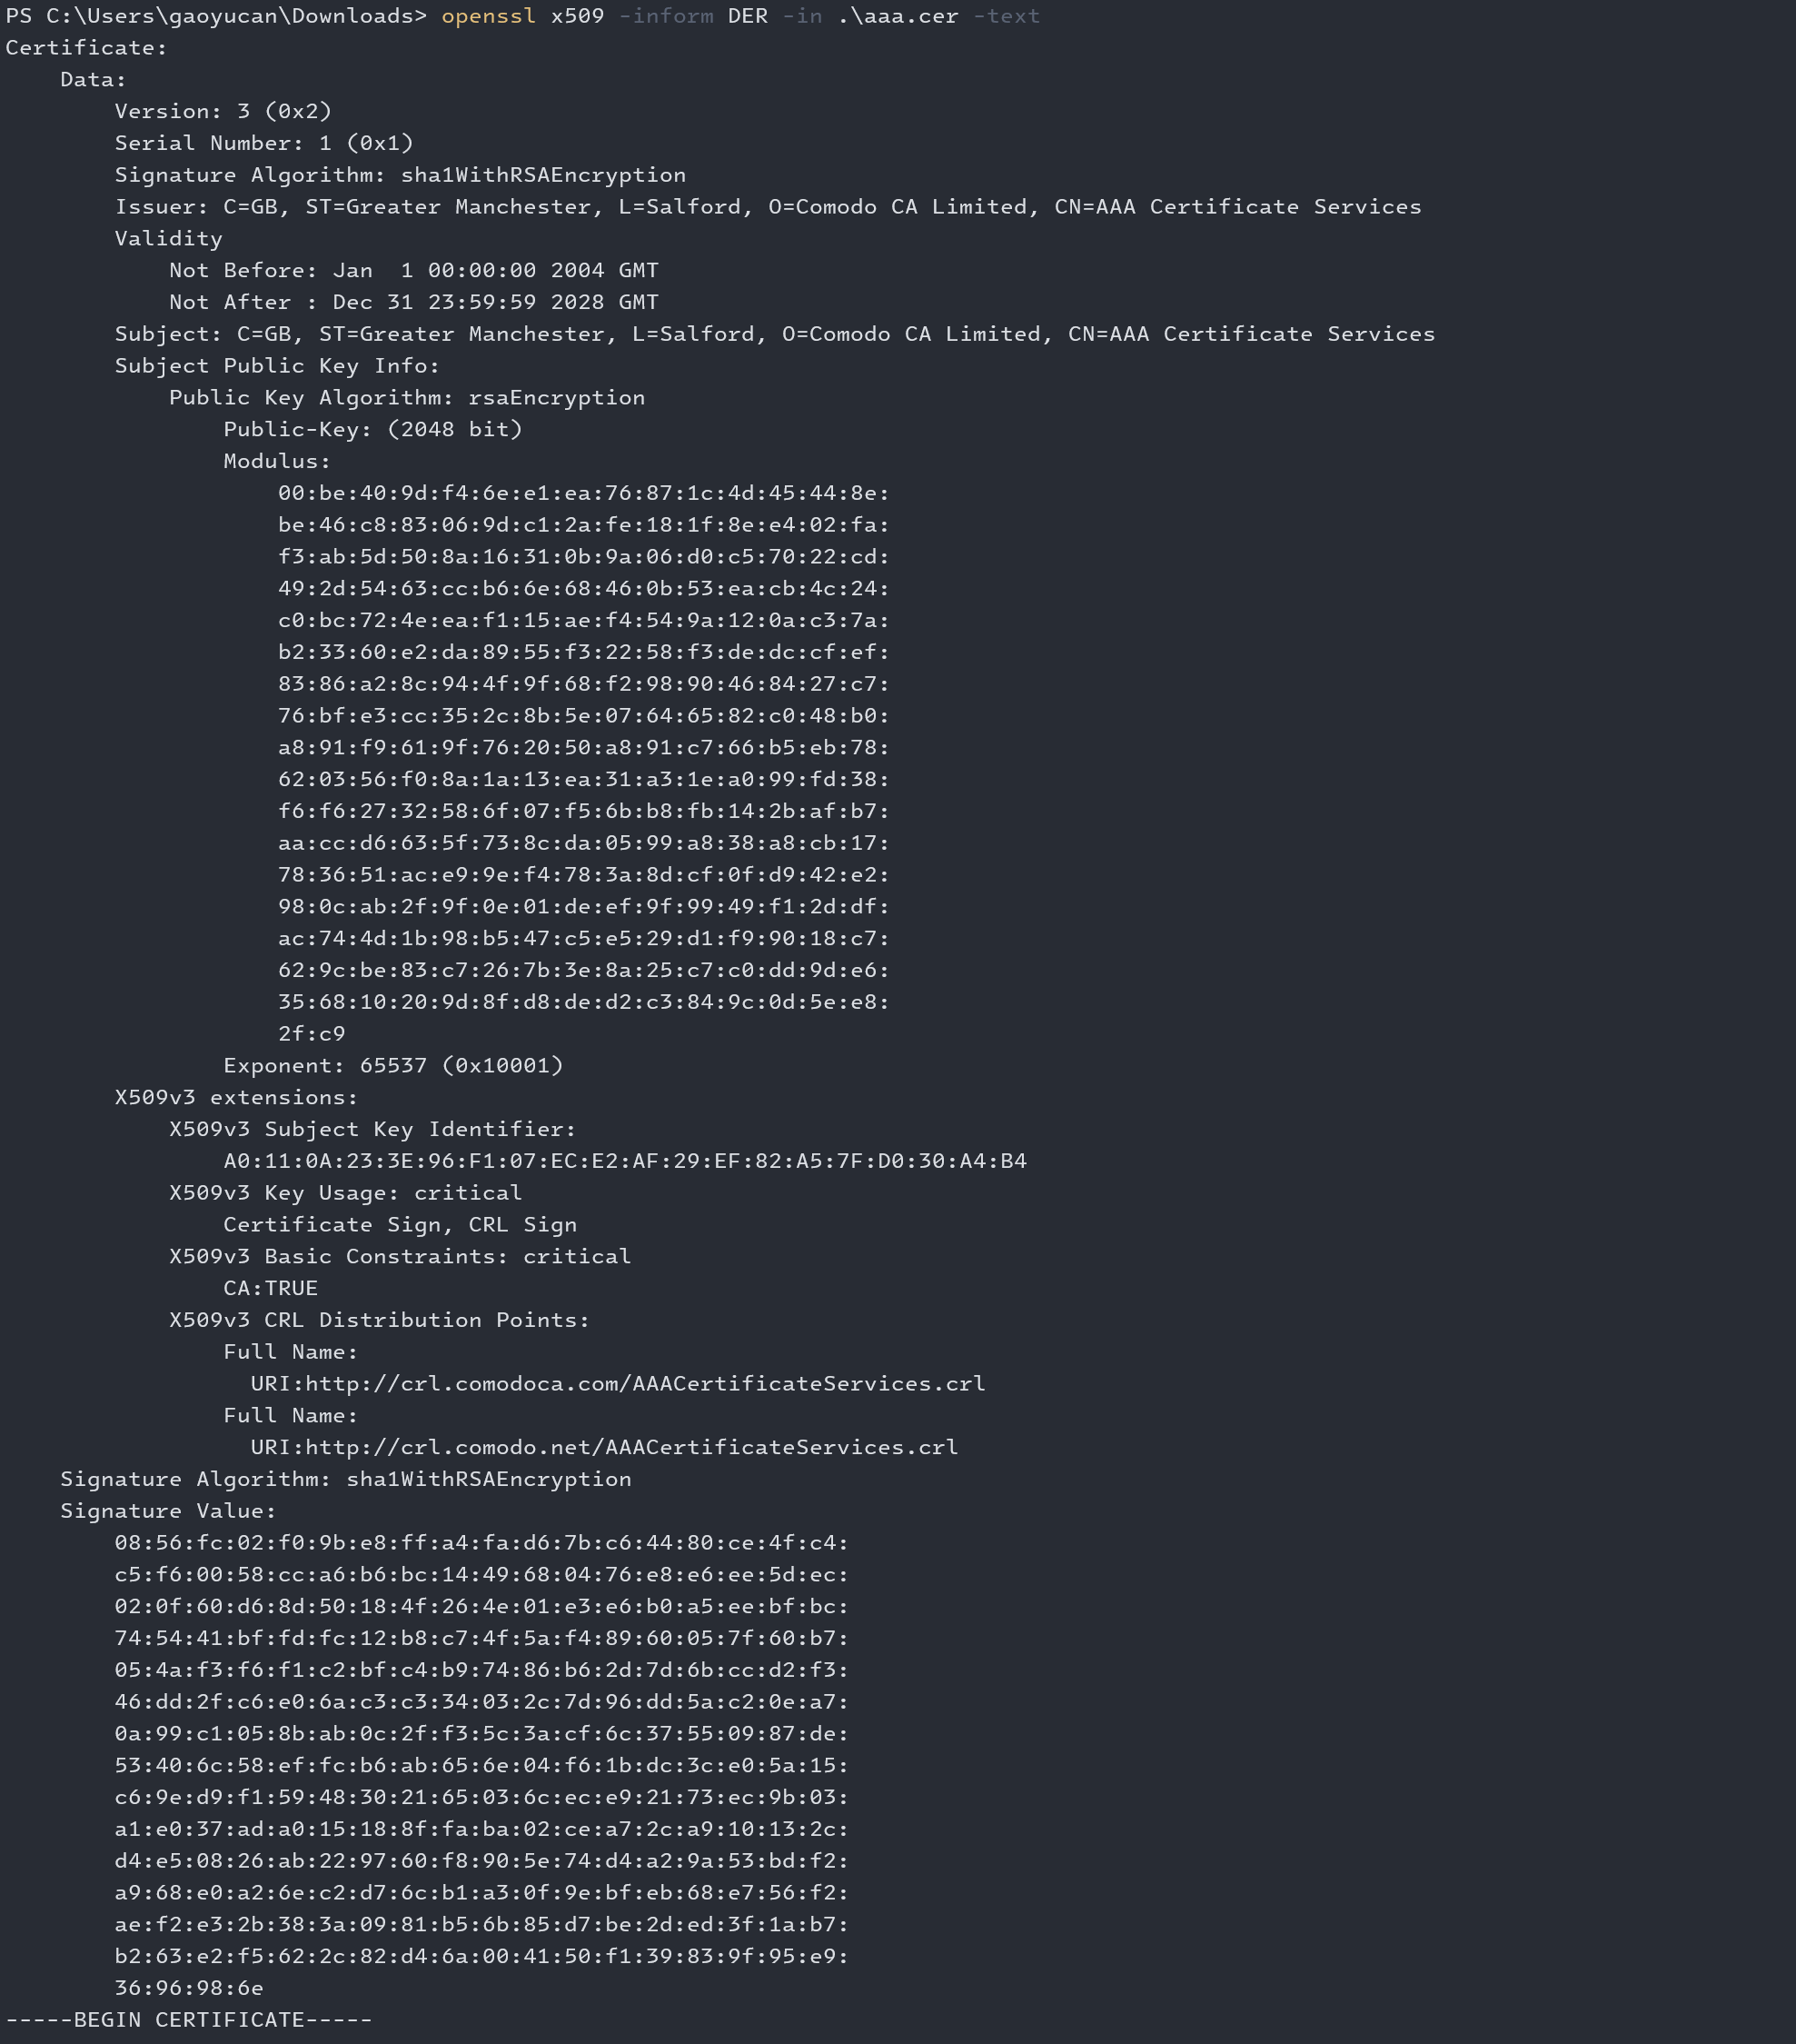The image size is (1796, 2044).
Task: Click the last modulus line 2f:c9
Action: [312, 1033]
